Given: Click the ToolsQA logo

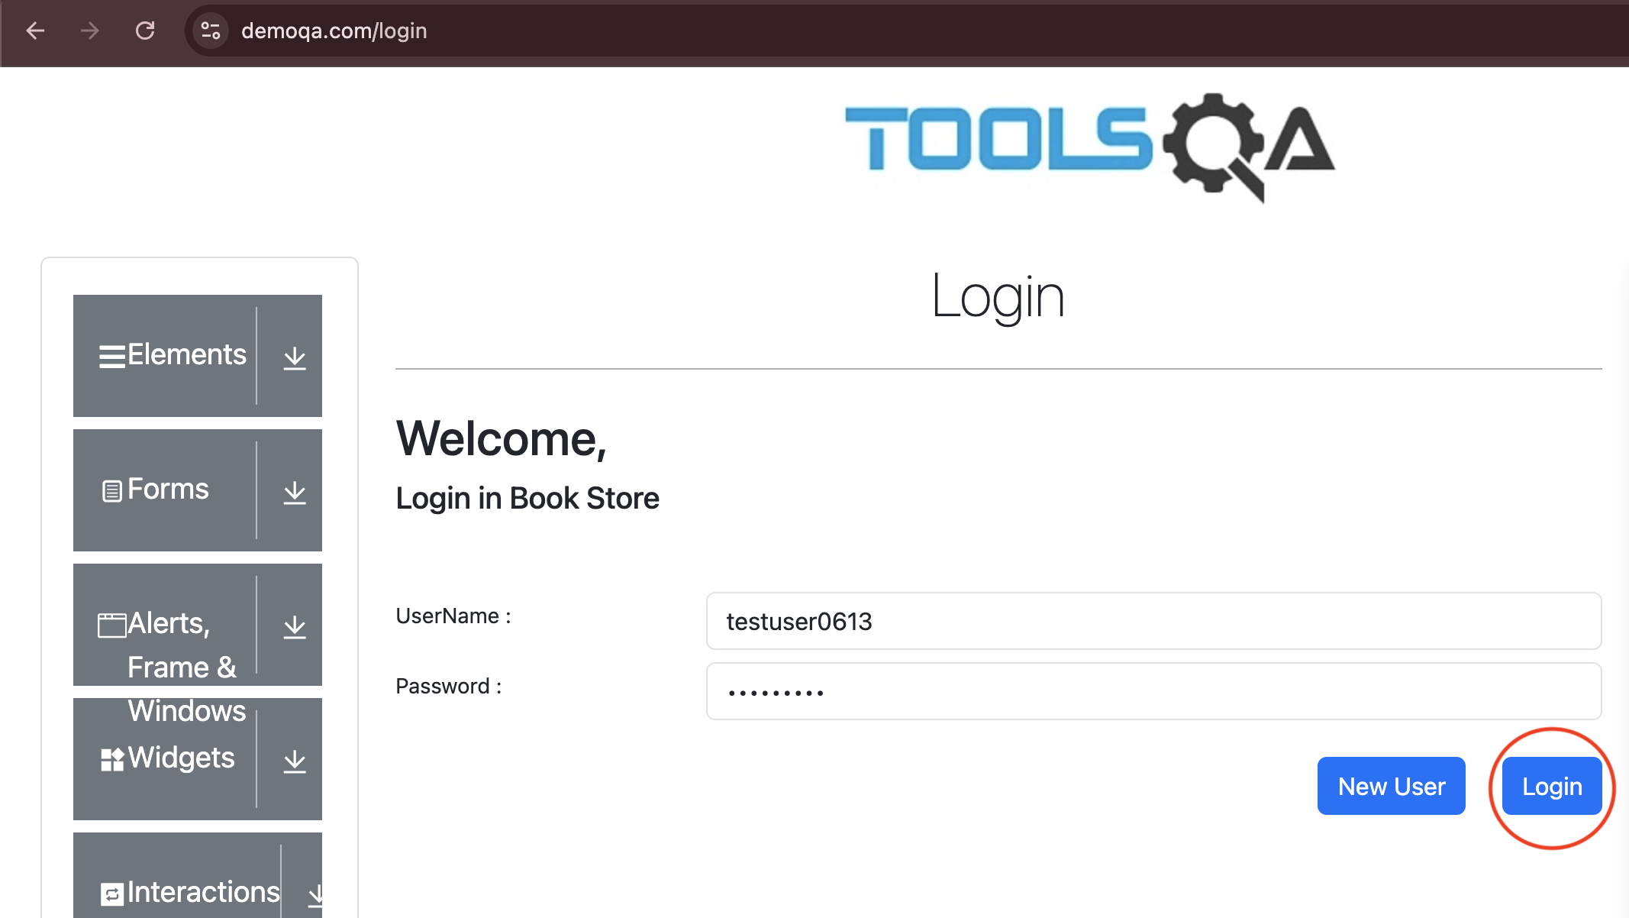Looking at the screenshot, I should click(x=1090, y=147).
